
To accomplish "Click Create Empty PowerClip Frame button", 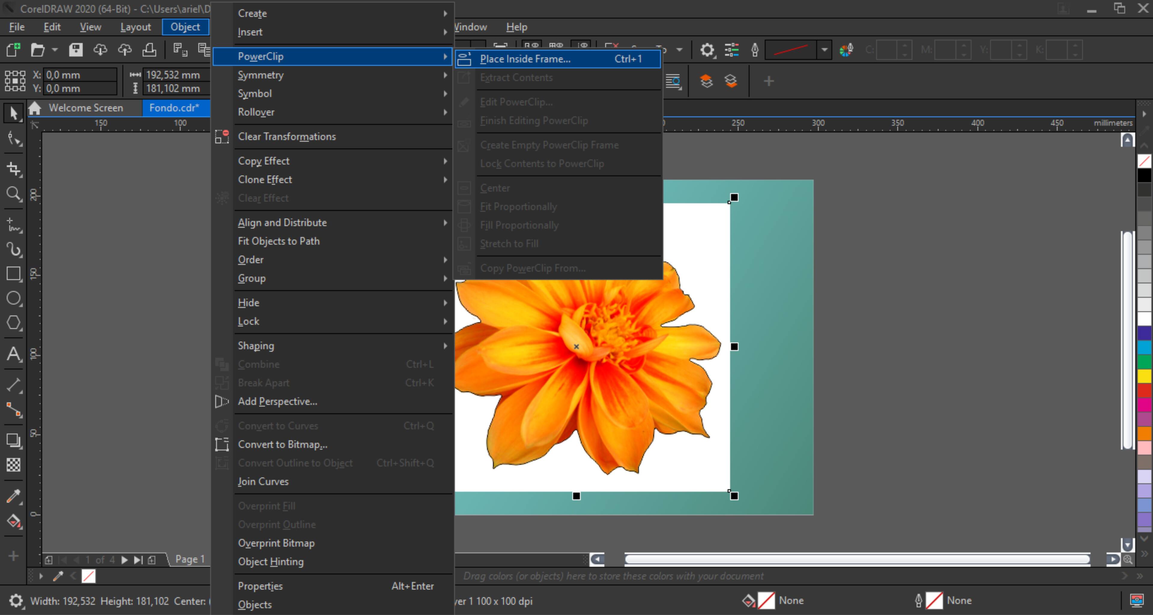I will pos(549,145).
